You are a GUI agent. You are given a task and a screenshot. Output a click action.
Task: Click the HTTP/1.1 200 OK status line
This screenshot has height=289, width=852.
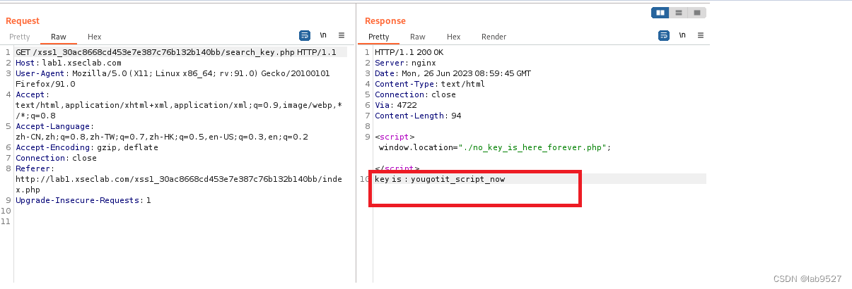pyautogui.click(x=409, y=52)
